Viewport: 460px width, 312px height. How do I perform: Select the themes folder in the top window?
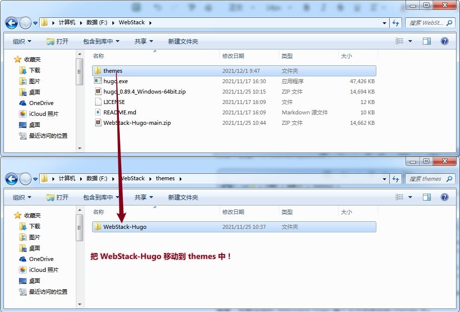click(x=234, y=71)
